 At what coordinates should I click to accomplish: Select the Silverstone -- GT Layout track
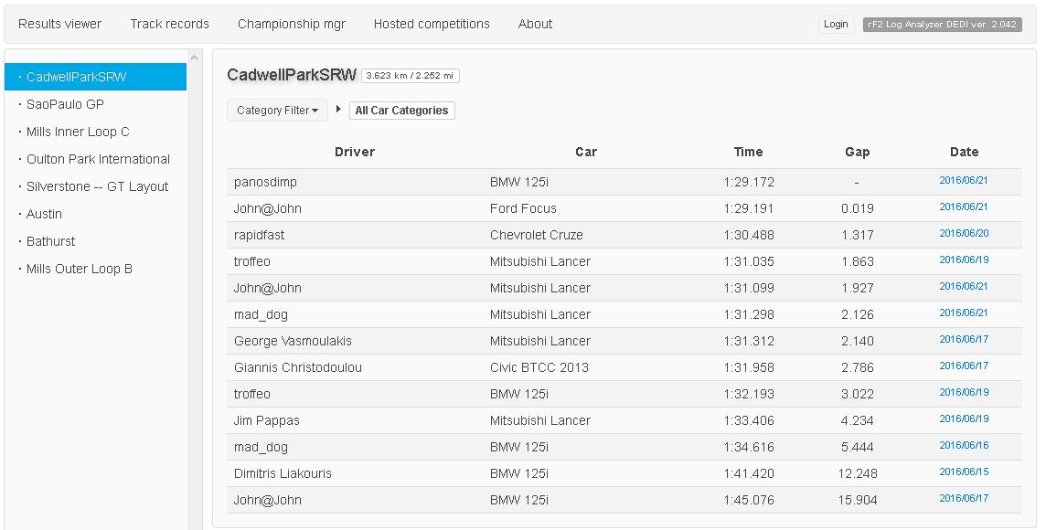point(97,186)
